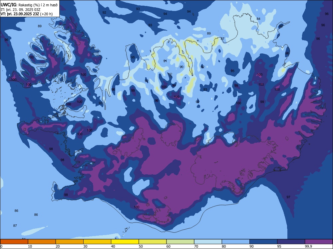Select the 'IT: þri. 23. 09. 2025 03Z' line
Image resolution: width=333 pixels, height=249 pixels.
click(x=20, y=10)
